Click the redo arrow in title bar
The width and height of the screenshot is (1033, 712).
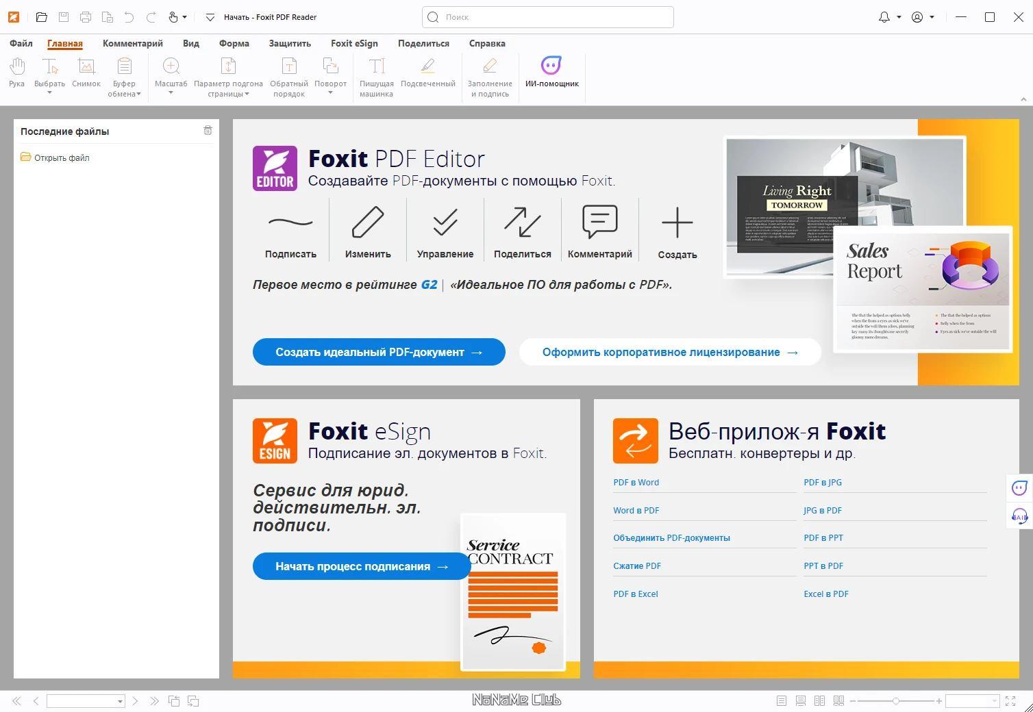pos(151,17)
